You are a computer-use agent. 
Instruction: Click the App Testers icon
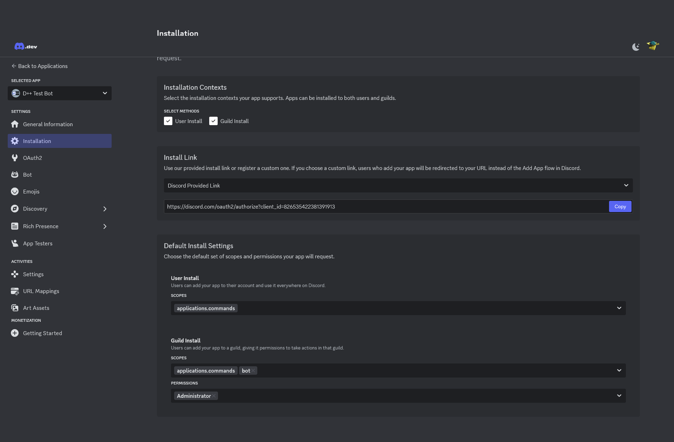click(15, 243)
